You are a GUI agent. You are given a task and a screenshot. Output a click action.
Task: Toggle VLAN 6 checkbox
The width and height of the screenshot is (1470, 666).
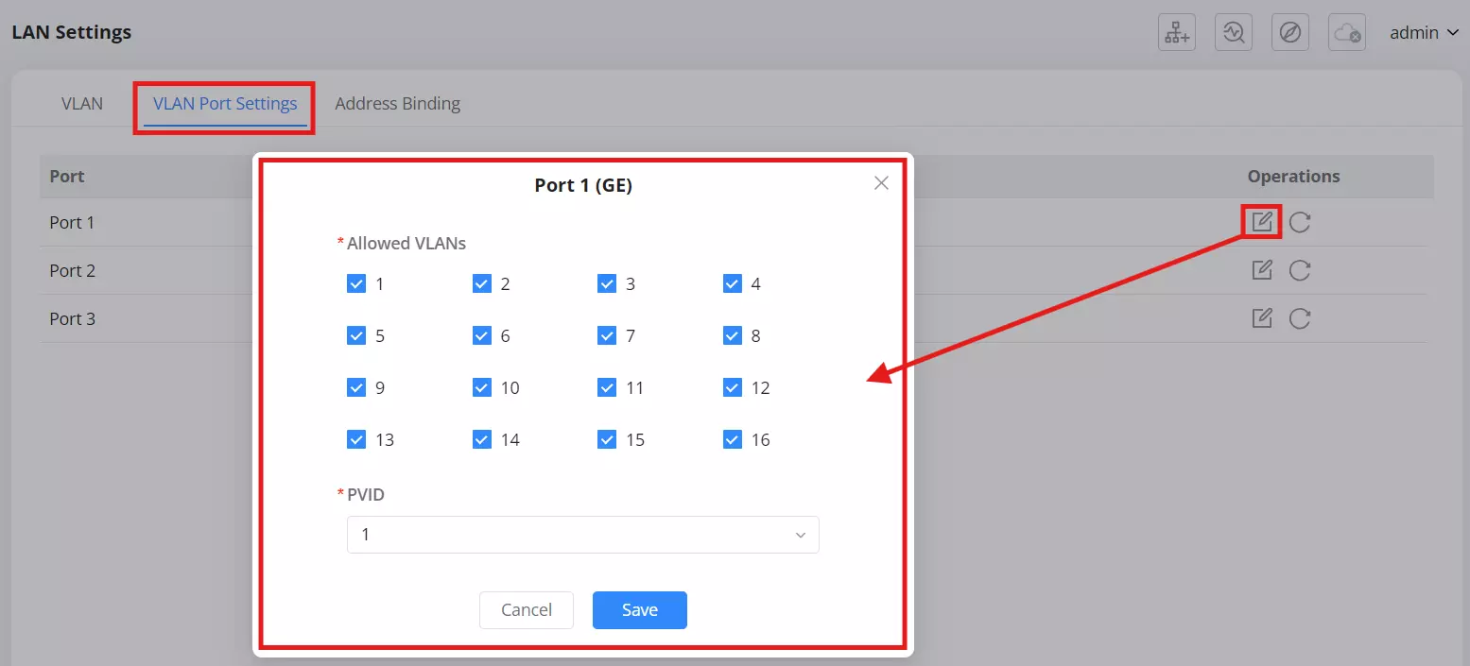pos(482,335)
